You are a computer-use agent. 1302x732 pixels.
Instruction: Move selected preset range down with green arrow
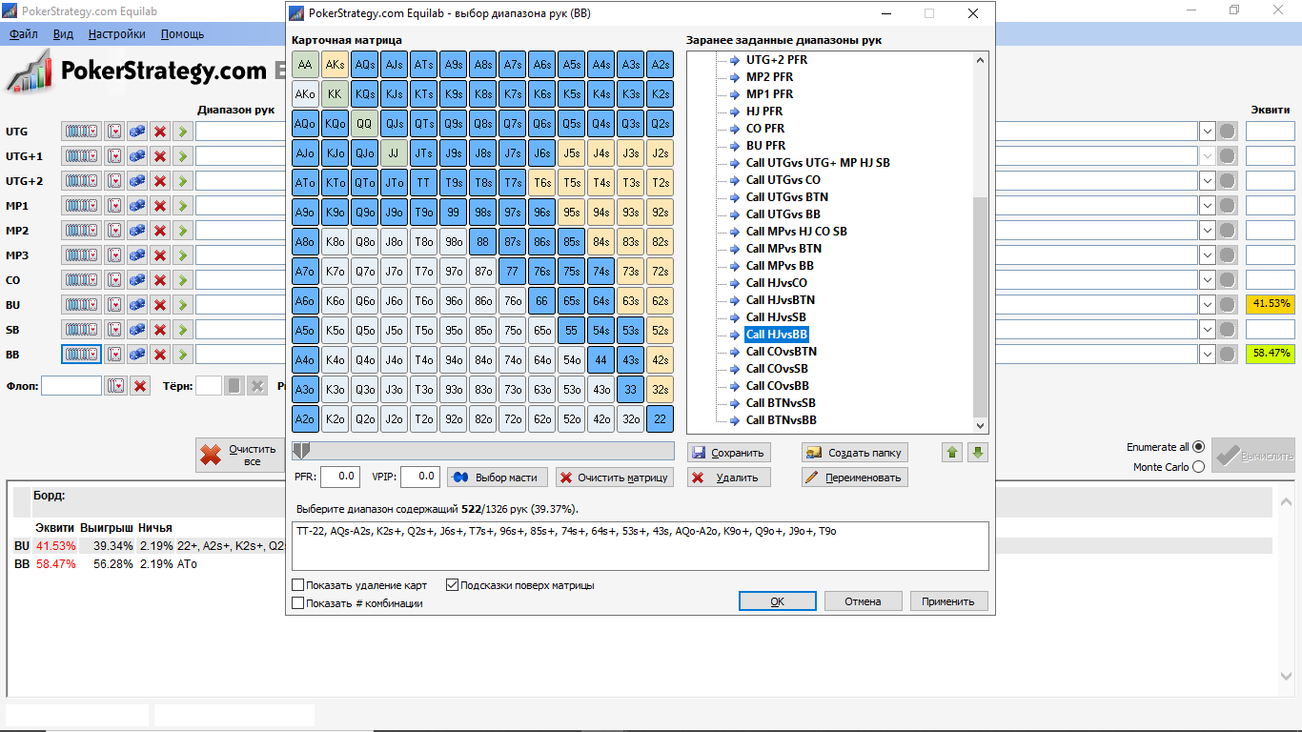click(x=977, y=453)
